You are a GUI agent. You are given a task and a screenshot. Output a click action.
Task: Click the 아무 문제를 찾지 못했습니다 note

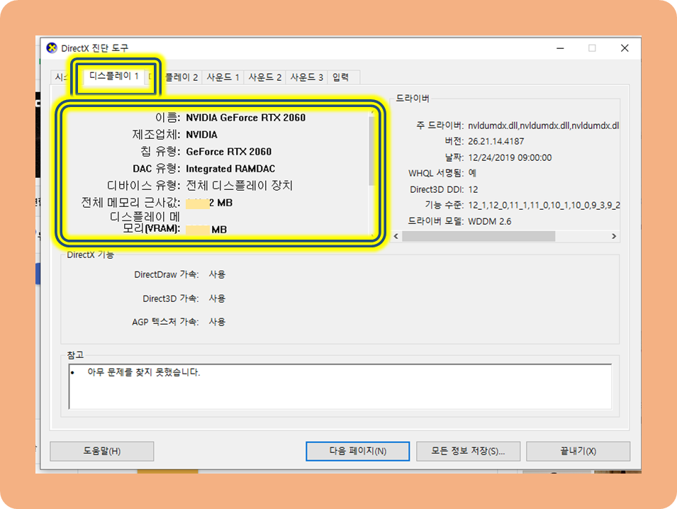pyautogui.click(x=144, y=372)
